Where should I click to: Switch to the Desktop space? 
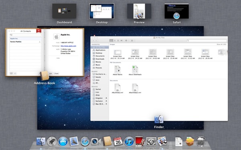(x=102, y=11)
